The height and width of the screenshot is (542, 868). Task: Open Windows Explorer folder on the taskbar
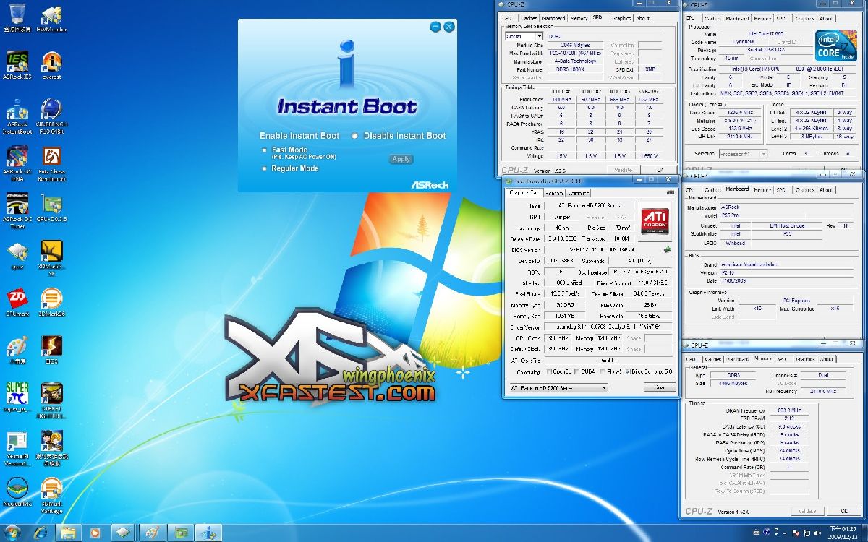68,532
